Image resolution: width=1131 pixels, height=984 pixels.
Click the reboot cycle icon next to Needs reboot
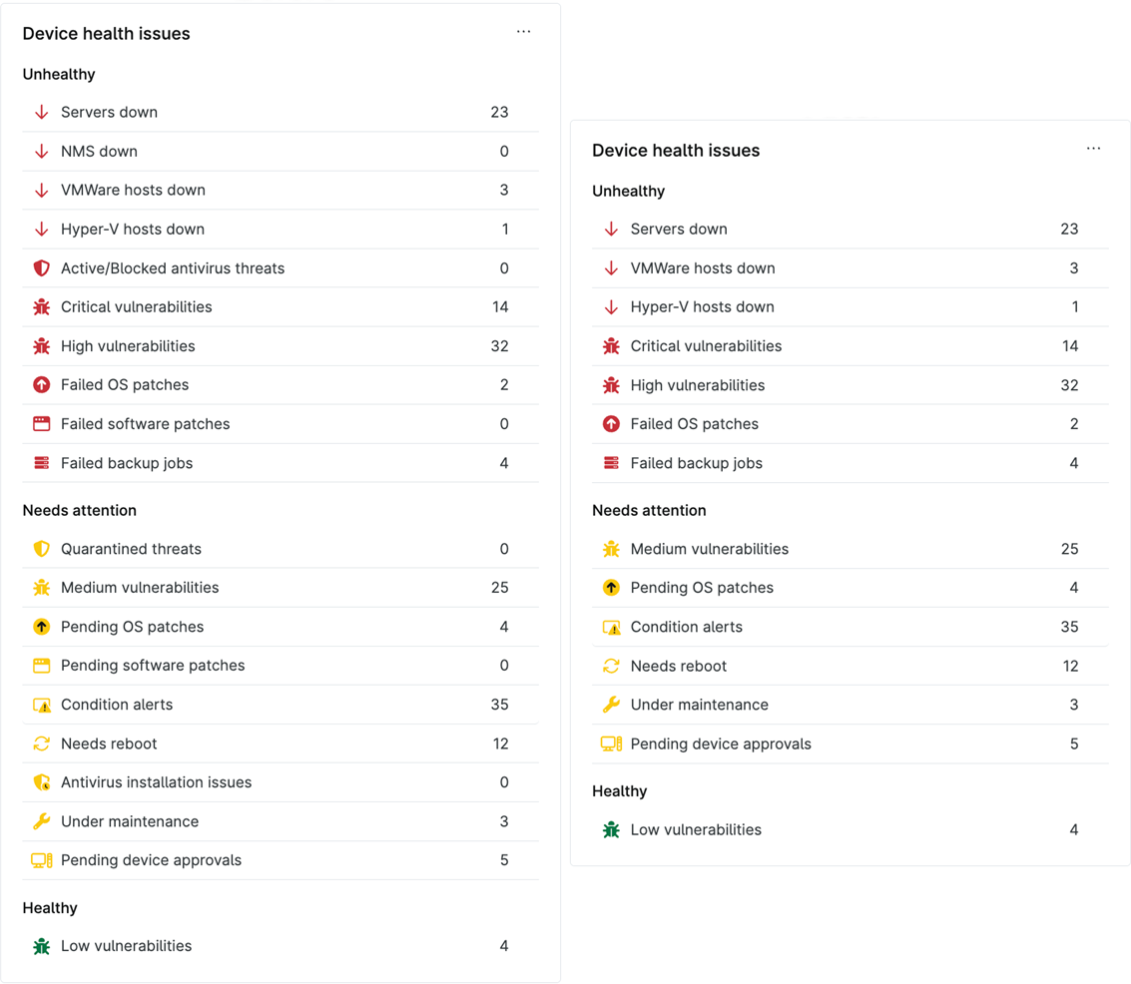click(41, 743)
